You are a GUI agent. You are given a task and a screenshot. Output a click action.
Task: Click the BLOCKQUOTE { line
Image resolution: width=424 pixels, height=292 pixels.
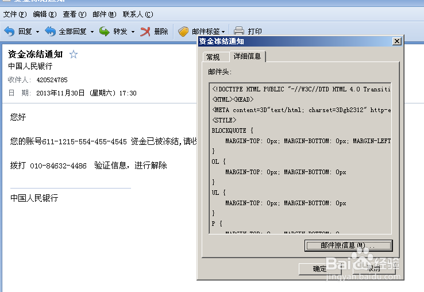tap(233, 130)
